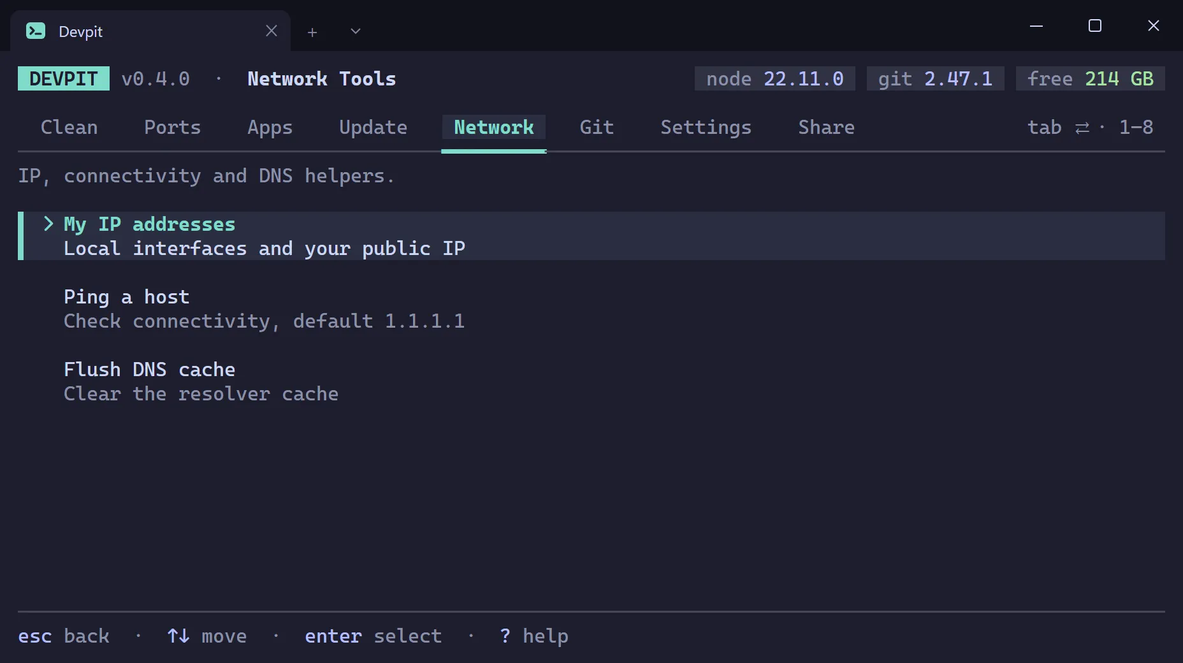Select the Flush DNS cache option
The height and width of the screenshot is (663, 1183).
[591, 381]
